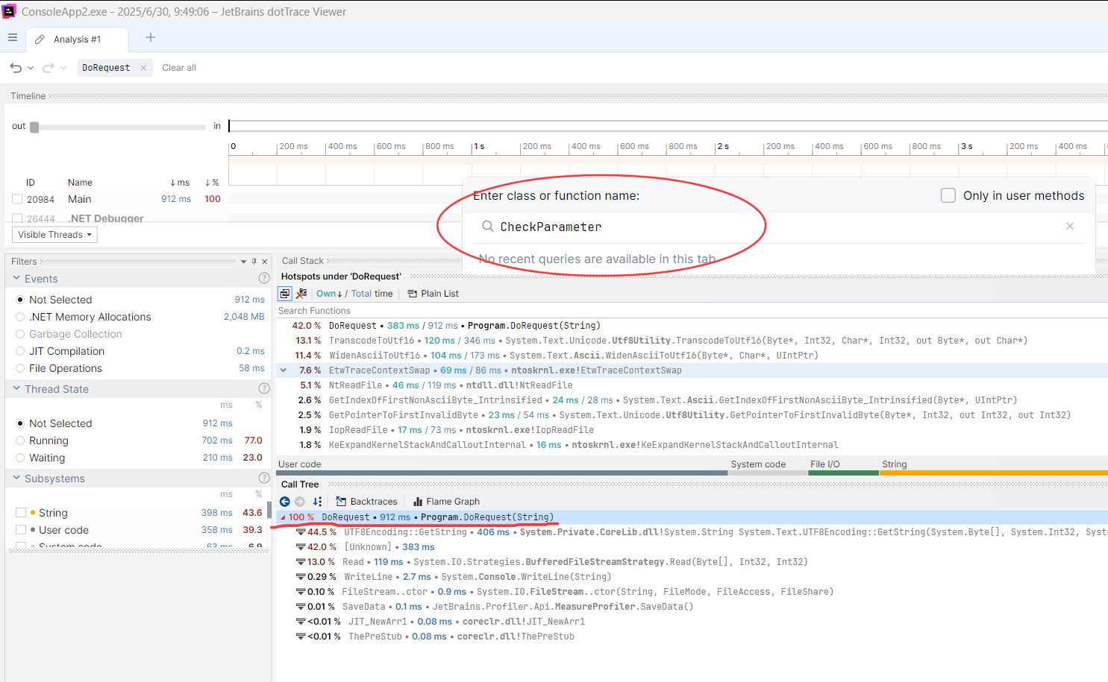Viewport: 1108px width, 682px height.
Task: Click help icon beside Thread State
Action: (263, 389)
